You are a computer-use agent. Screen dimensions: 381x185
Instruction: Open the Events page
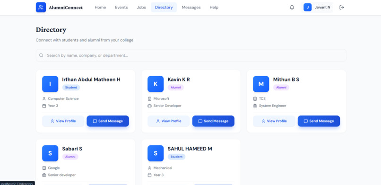[x=121, y=7]
